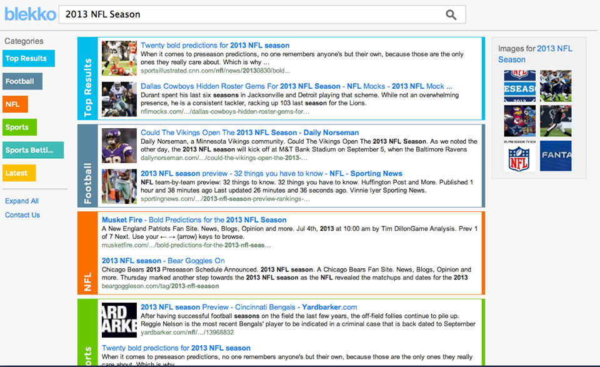Select the Football category button

coord(22,81)
